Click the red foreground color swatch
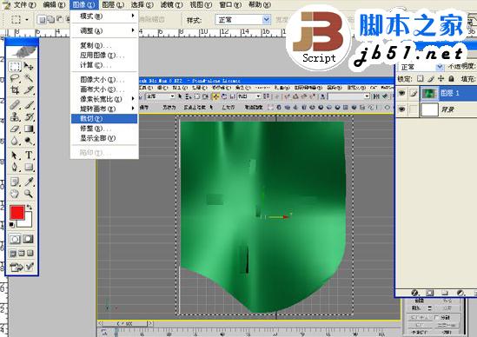Screen dimensions: 477x337 click(x=17, y=212)
